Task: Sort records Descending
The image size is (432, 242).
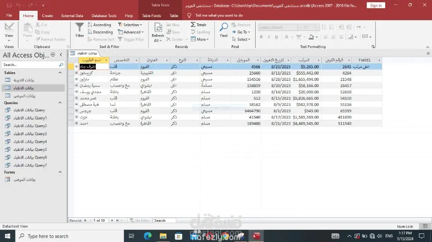Action: click(100, 32)
